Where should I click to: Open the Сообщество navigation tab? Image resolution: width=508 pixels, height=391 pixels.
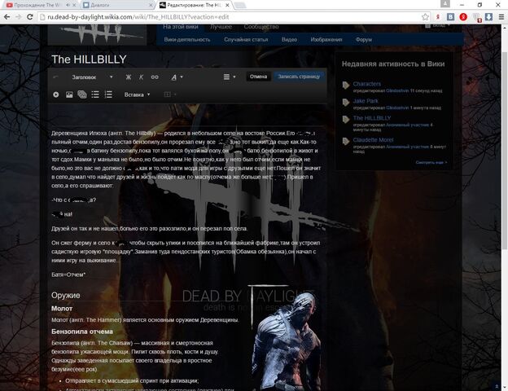[261, 27]
